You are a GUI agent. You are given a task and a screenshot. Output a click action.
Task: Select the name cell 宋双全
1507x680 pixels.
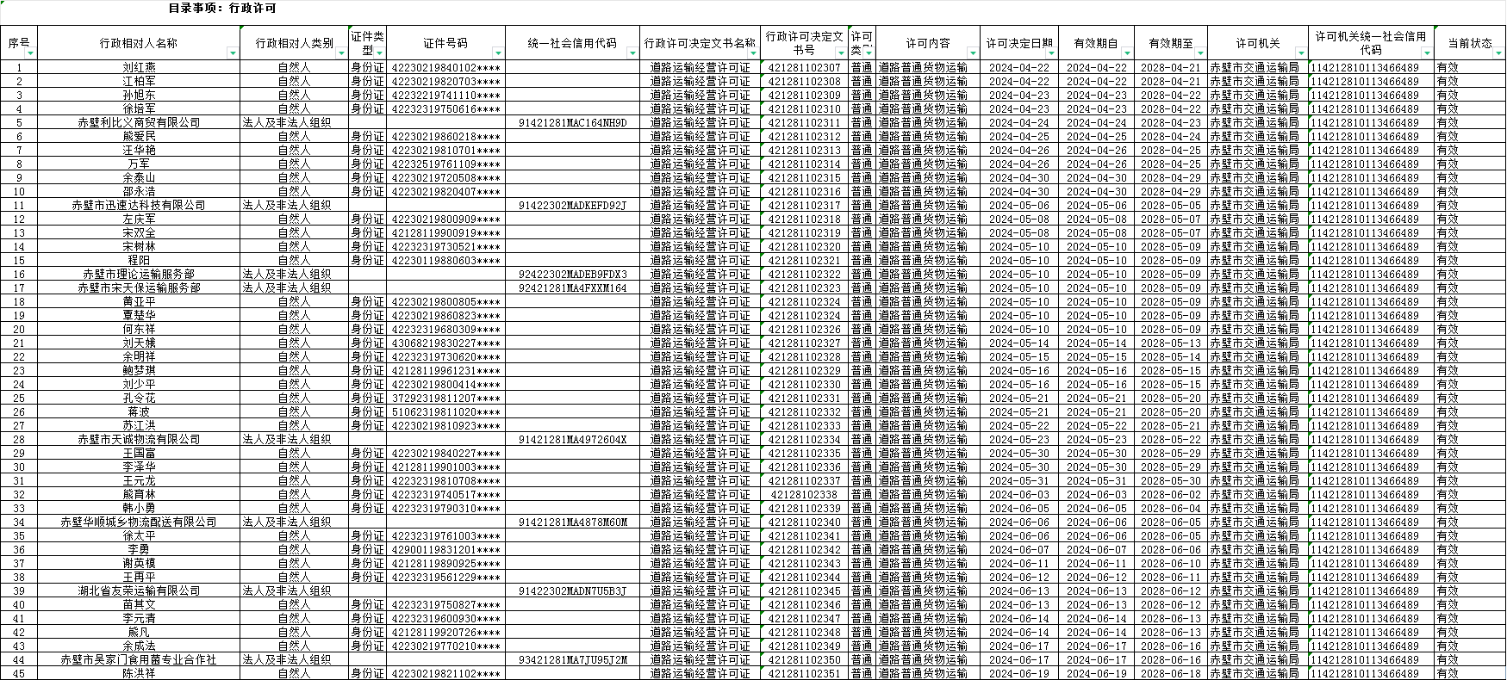pos(139,232)
